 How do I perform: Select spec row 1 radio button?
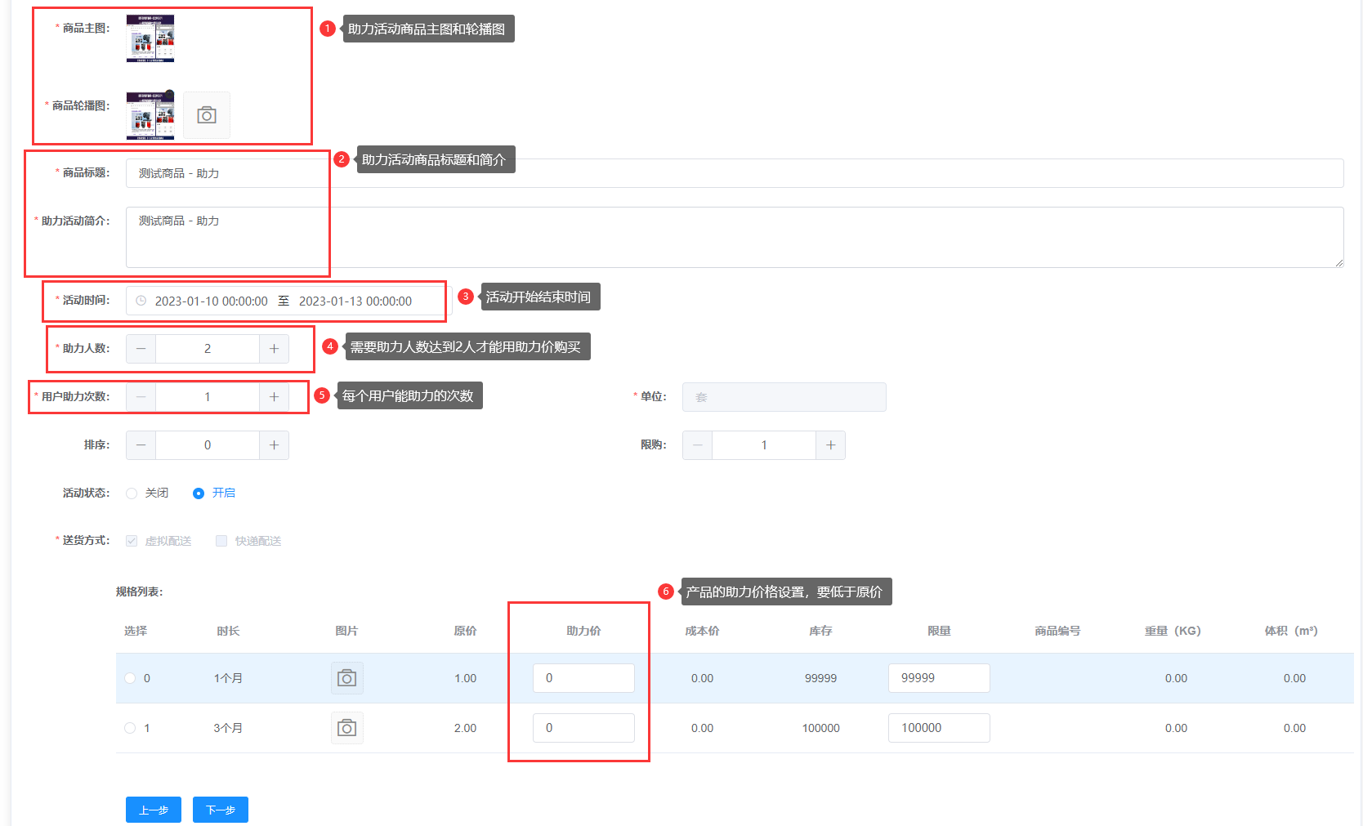pyautogui.click(x=130, y=728)
